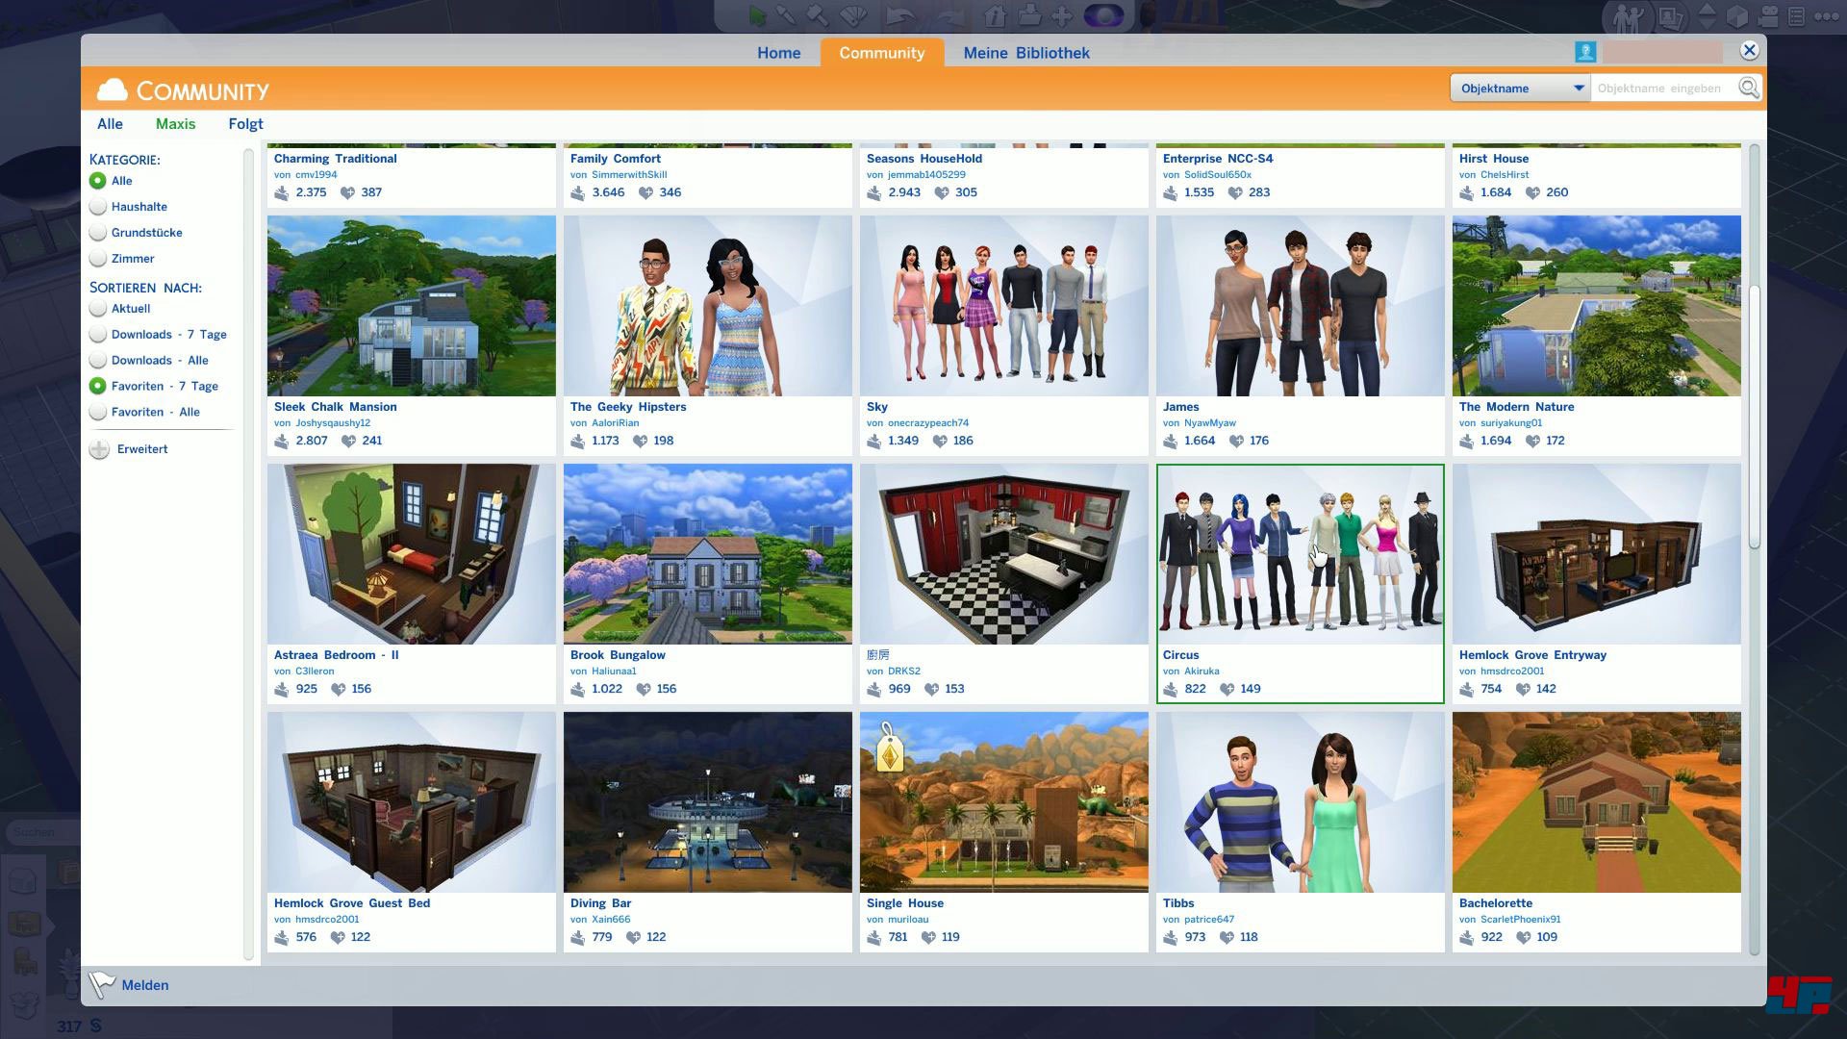
Task: Click price tag icon on Single House
Action: pyautogui.click(x=890, y=752)
